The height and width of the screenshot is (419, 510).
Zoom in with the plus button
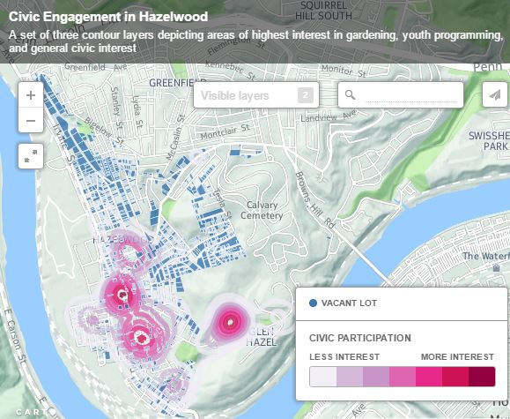point(31,95)
